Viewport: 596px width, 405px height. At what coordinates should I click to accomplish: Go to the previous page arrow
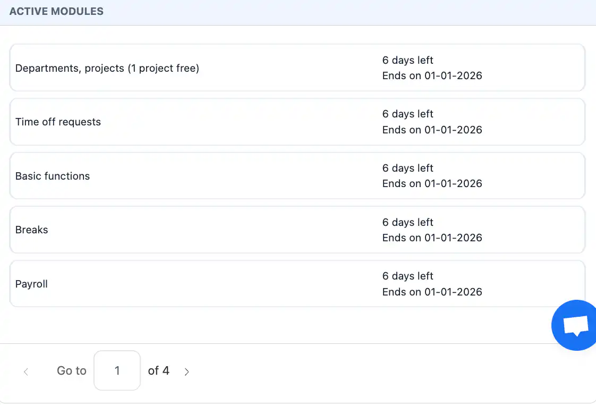pyautogui.click(x=26, y=372)
